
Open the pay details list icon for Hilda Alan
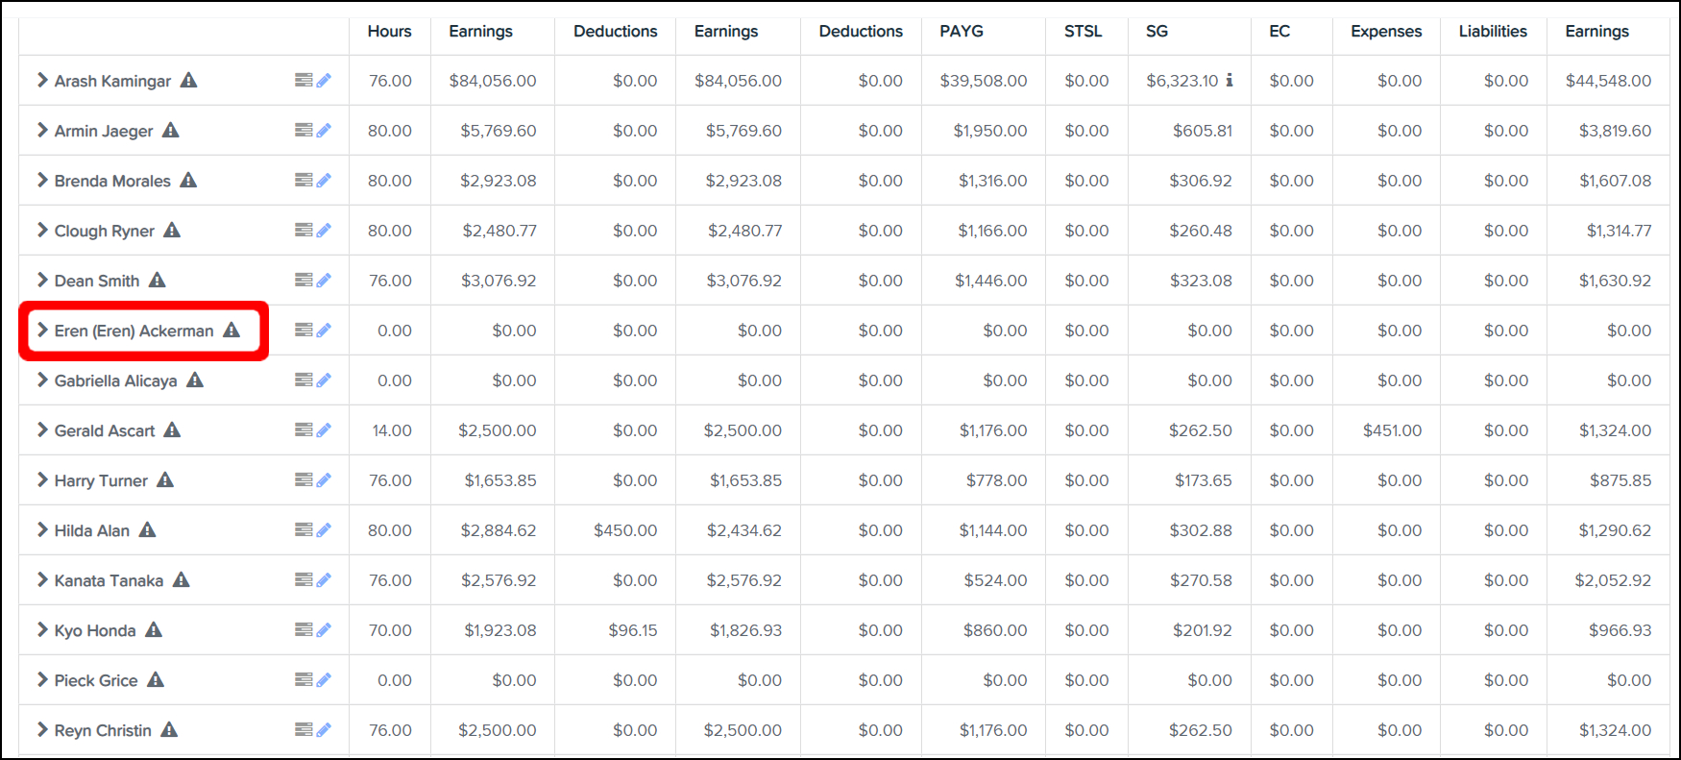pyautogui.click(x=304, y=530)
